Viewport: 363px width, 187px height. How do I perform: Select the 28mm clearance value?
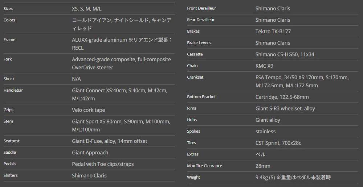(x=263, y=166)
